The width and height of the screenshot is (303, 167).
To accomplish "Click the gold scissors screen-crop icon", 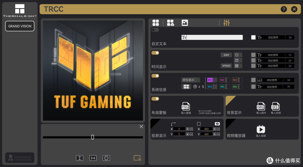I will (137, 158).
